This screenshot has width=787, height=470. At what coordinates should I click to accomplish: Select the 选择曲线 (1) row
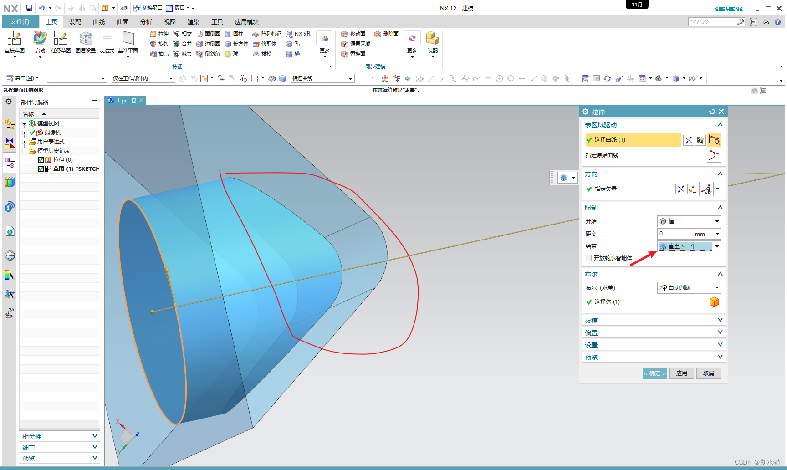(633, 140)
